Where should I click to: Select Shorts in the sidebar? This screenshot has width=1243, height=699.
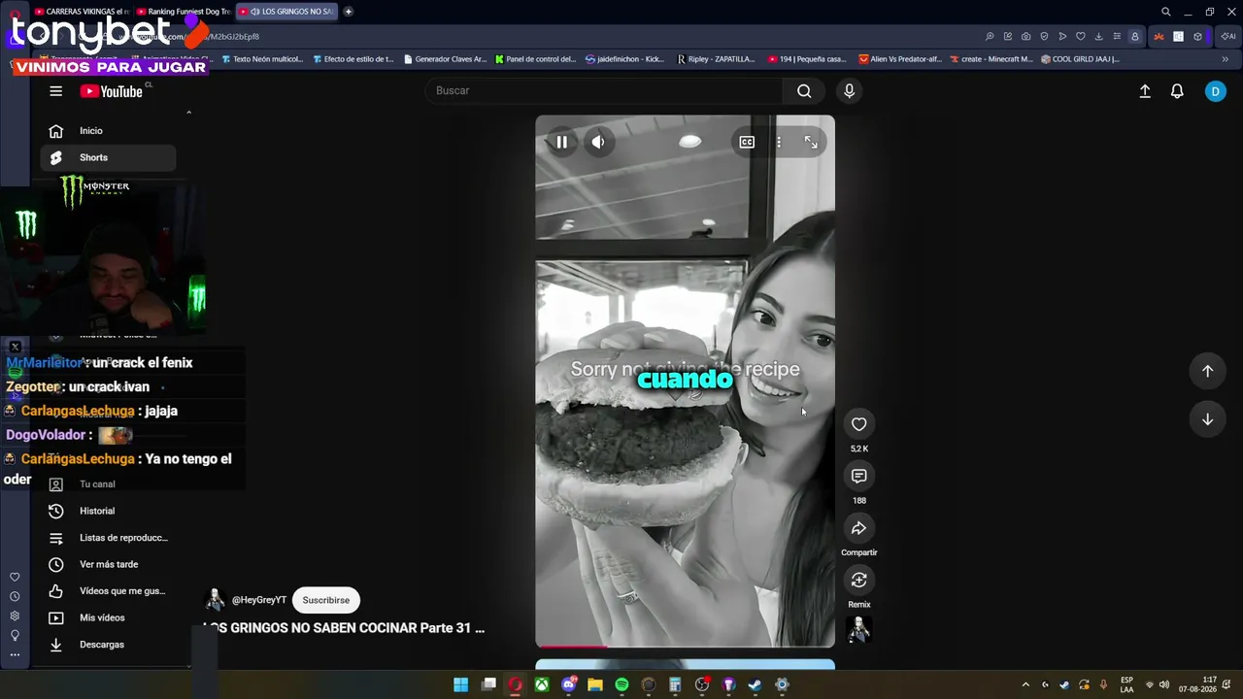(108, 157)
